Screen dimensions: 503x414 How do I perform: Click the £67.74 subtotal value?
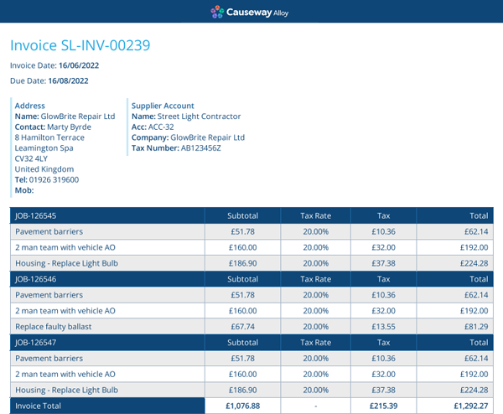coord(242,327)
